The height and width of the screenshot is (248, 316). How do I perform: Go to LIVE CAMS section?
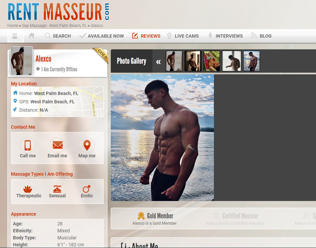[x=187, y=36]
